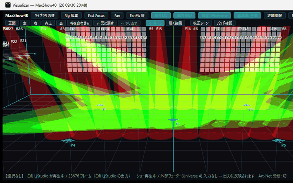The image size is (293, 183).
Task: Click the 【選択なし】 status text
Action: pyautogui.click(x=14, y=176)
